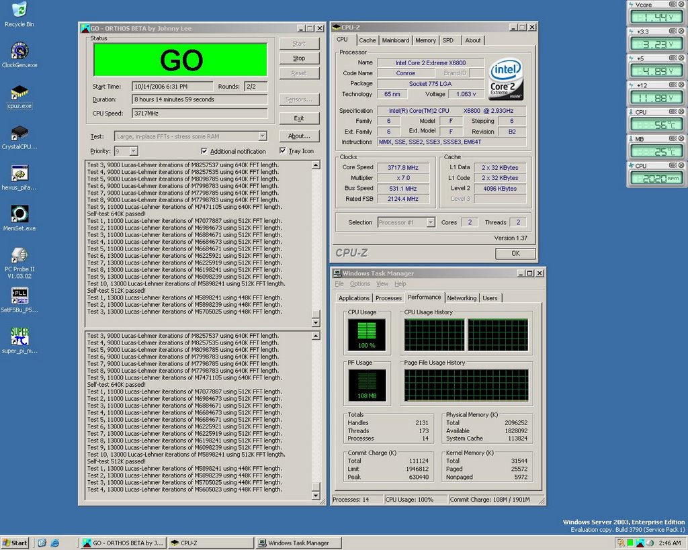The image size is (688, 550).
Task: Open settings icon on CPU temperature panel
Action: point(673,111)
